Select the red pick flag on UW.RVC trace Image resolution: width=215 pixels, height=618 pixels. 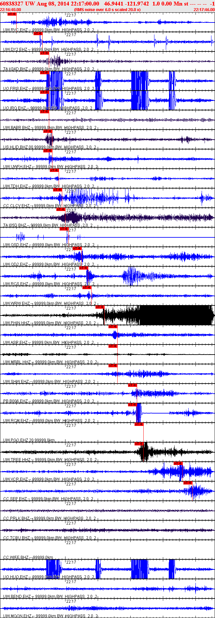pyautogui.click(x=12, y=14)
